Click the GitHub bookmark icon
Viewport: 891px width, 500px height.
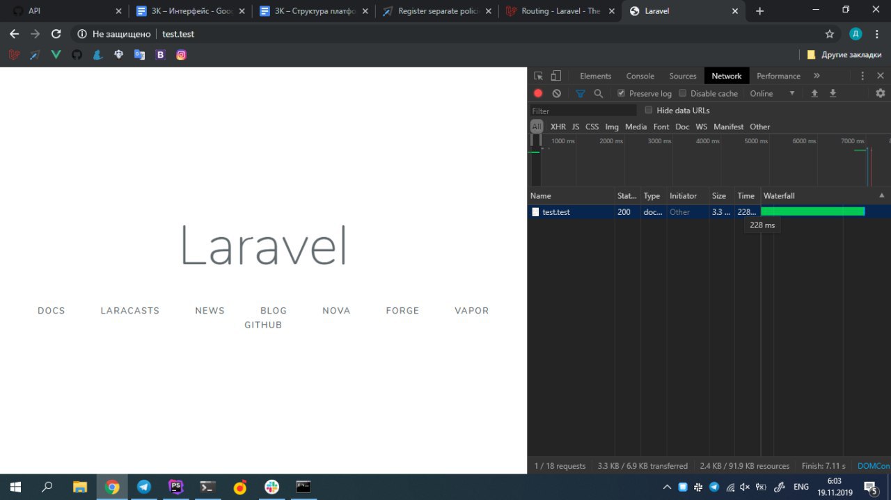[77, 54]
